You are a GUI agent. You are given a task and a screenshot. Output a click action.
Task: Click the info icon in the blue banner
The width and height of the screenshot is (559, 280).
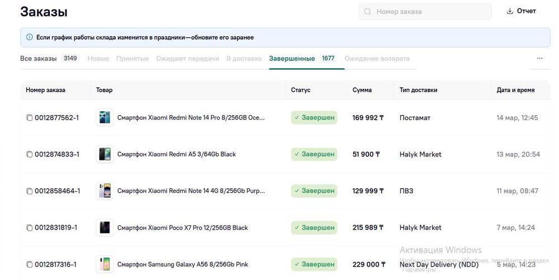click(x=30, y=37)
